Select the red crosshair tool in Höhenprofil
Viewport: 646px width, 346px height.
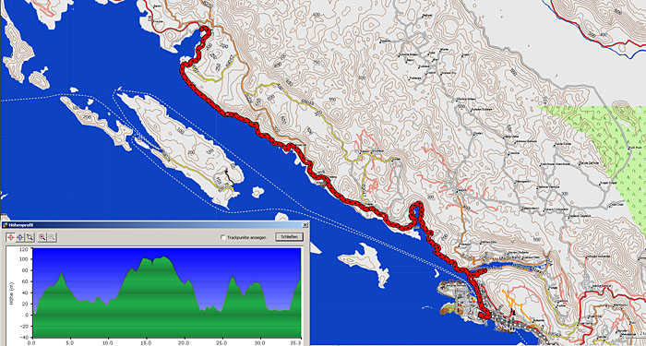pos(10,237)
